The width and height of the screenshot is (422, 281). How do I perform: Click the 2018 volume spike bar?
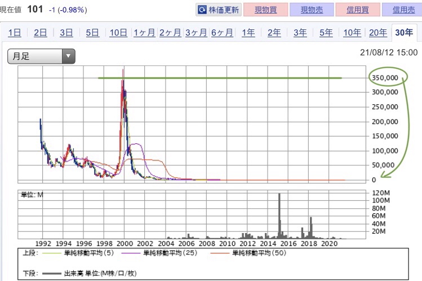click(311, 227)
